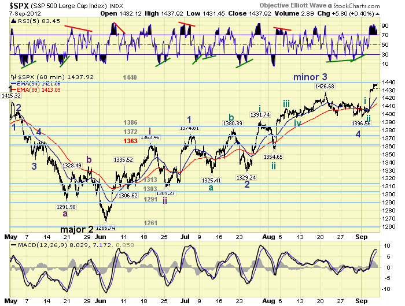Click the '7-Sep-2012' date text
The height and width of the screenshot is (306, 405).
point(25,14)
